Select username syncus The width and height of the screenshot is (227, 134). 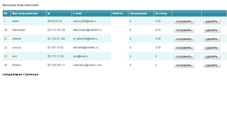[17, 47]
